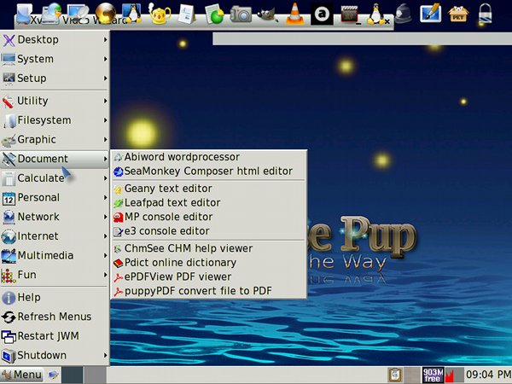This screenshot has height=384, width=512.
Task: Open the clipboard manager tray icon
Action: click(394, 375)
